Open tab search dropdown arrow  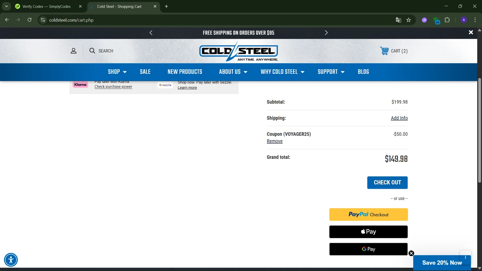(6, 6)
